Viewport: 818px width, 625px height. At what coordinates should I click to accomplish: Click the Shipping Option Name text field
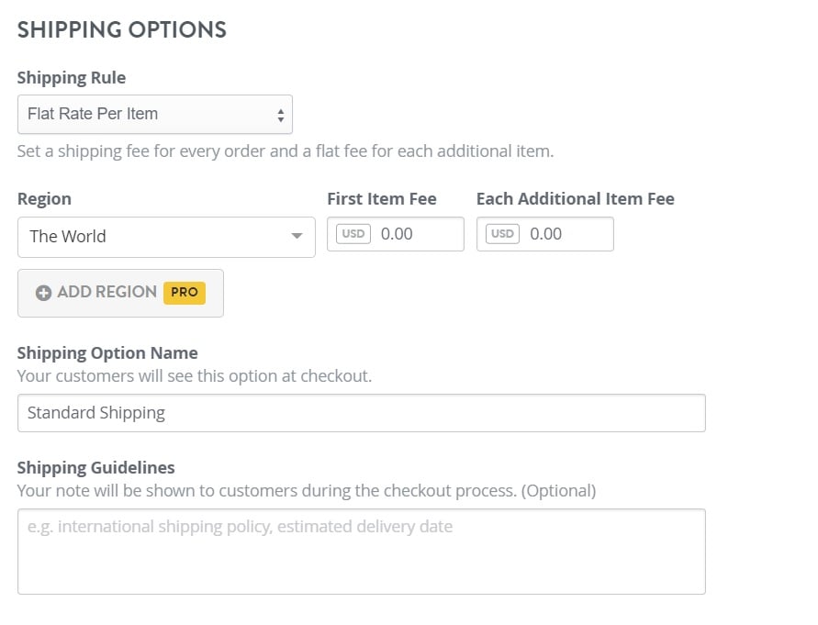click(362, 413)
